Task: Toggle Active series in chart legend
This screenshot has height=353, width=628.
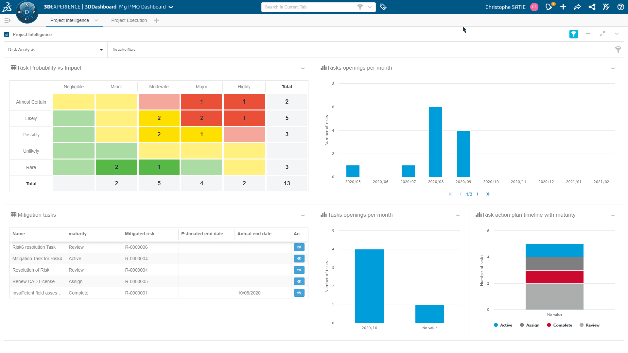Action: click(x=503, y=325)
